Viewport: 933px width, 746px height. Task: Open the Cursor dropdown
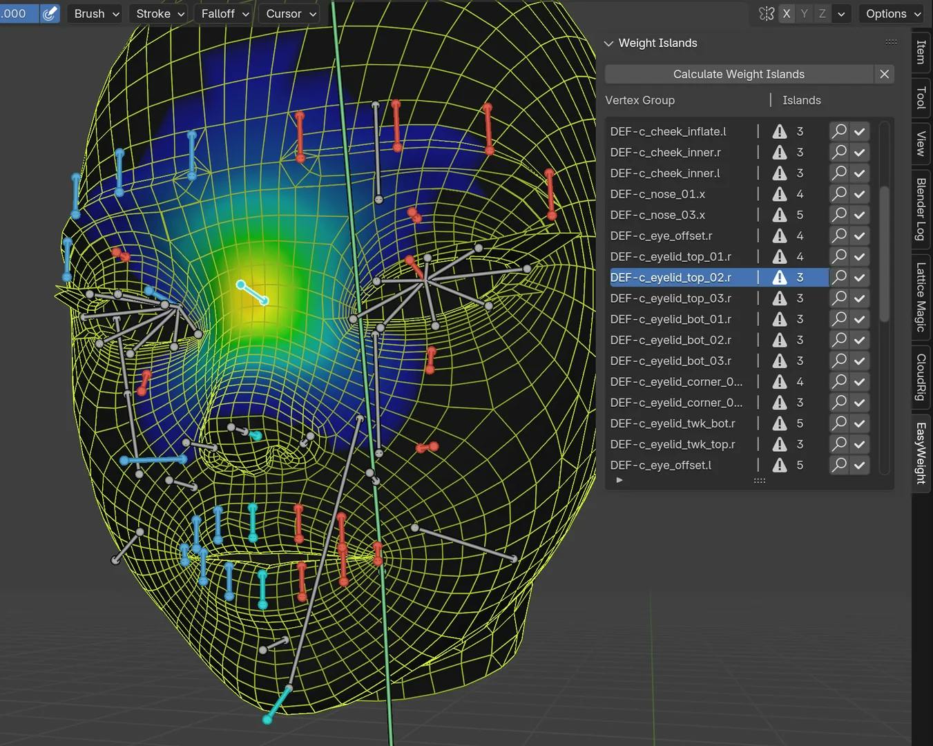(291, 14)
